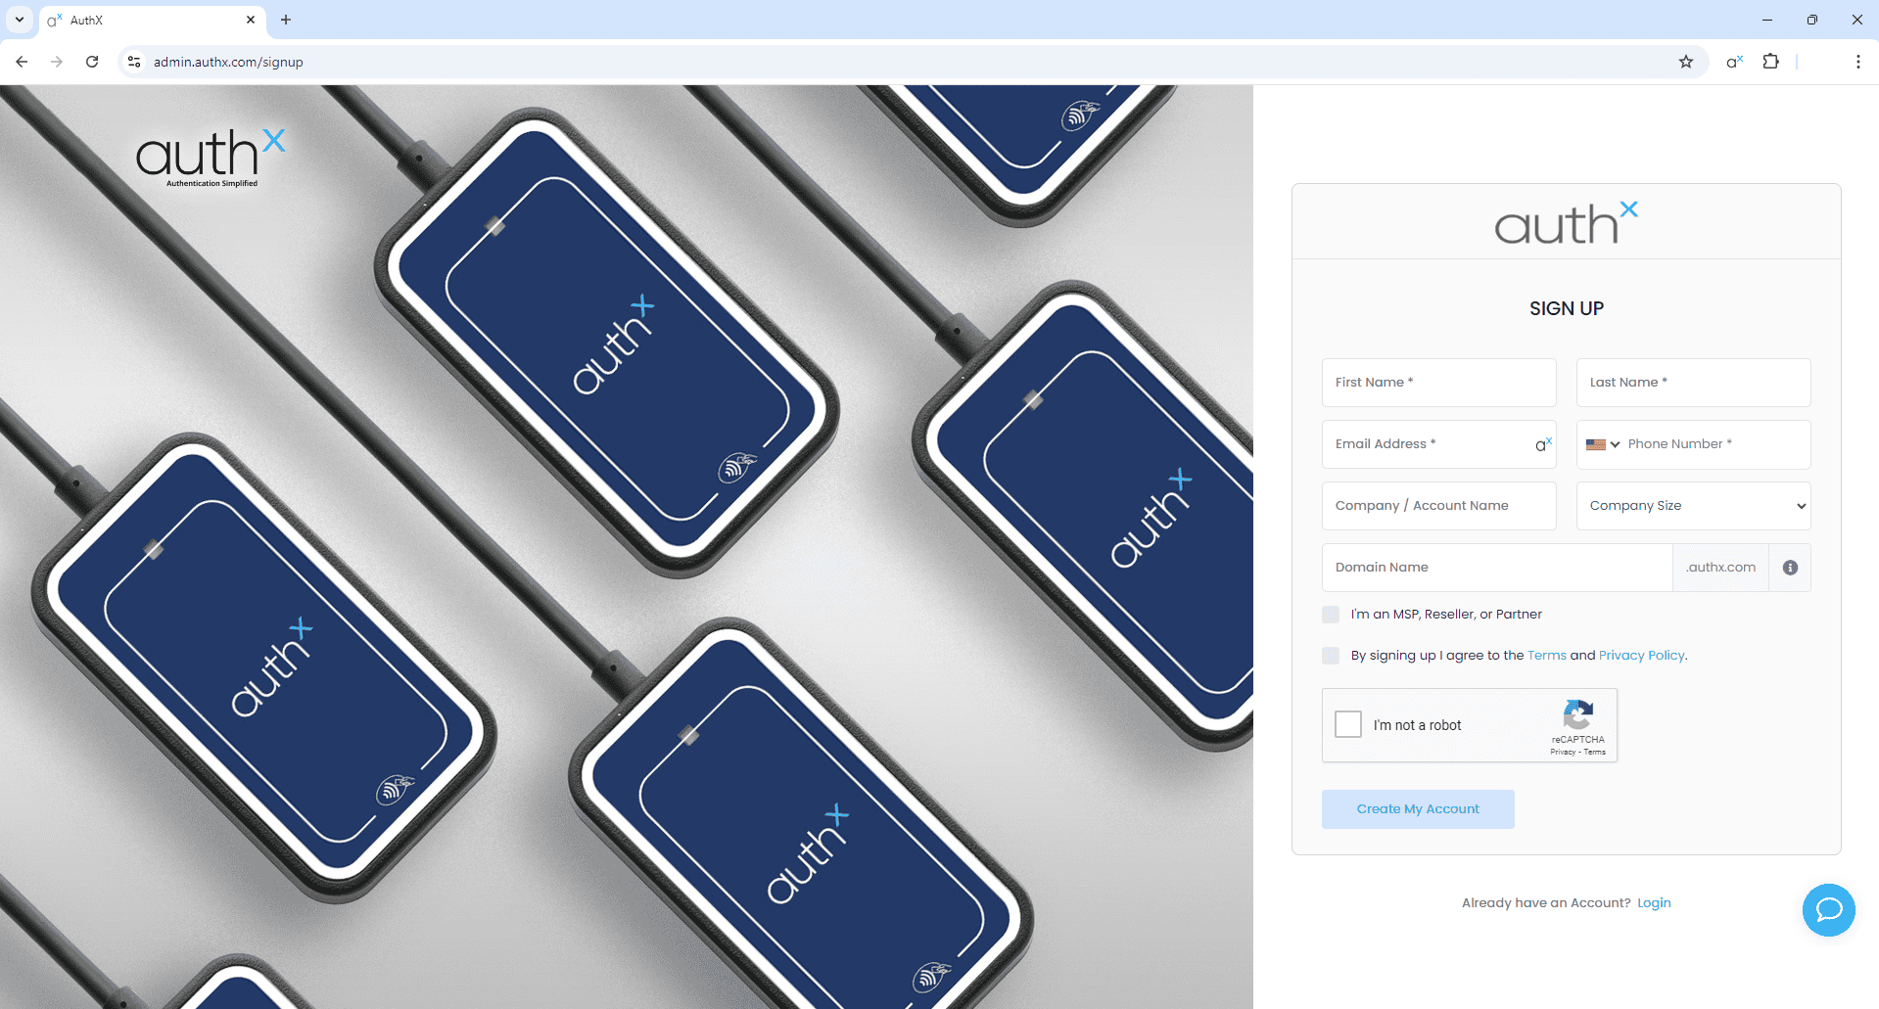Tick the I'm not a robot checkbox

tap(1348, 724)
